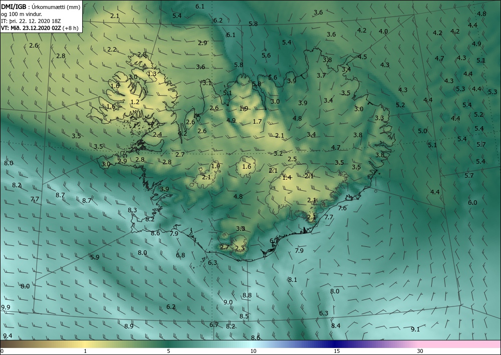Click the 8.5 precipitation value
Viewport: 501px width, 355px height.
244,316
